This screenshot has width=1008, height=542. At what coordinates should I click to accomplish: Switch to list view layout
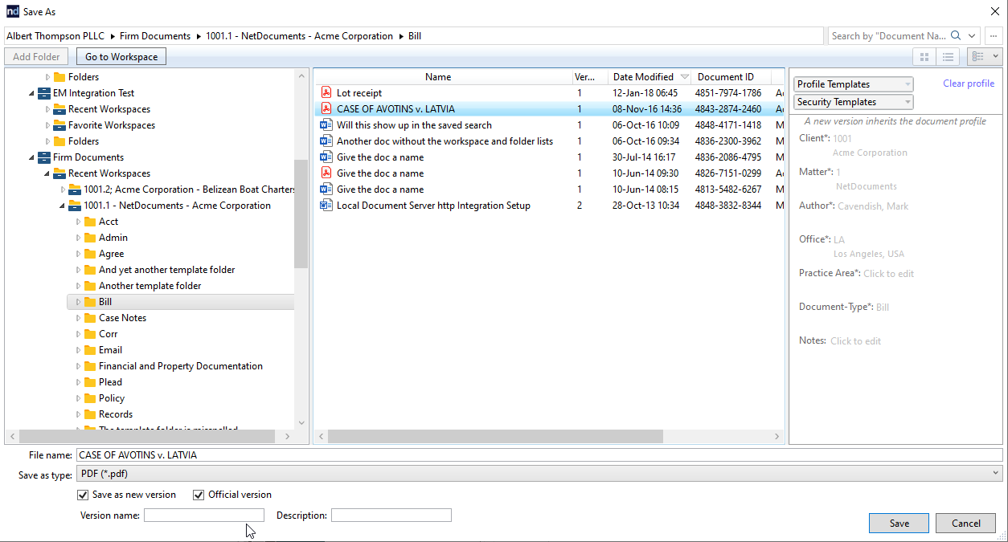point(949,57)
